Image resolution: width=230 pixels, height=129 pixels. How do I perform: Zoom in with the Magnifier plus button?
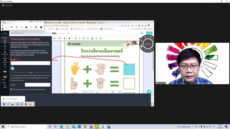pyautogui.click(x=16, y=27)
